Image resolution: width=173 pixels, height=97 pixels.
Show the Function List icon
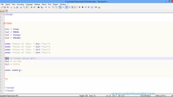point(75,7)
